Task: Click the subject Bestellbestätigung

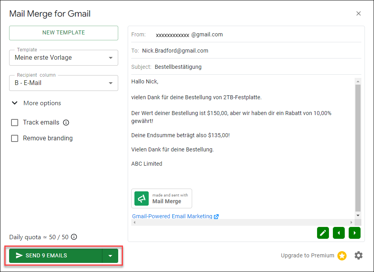Action: point(178,67)
